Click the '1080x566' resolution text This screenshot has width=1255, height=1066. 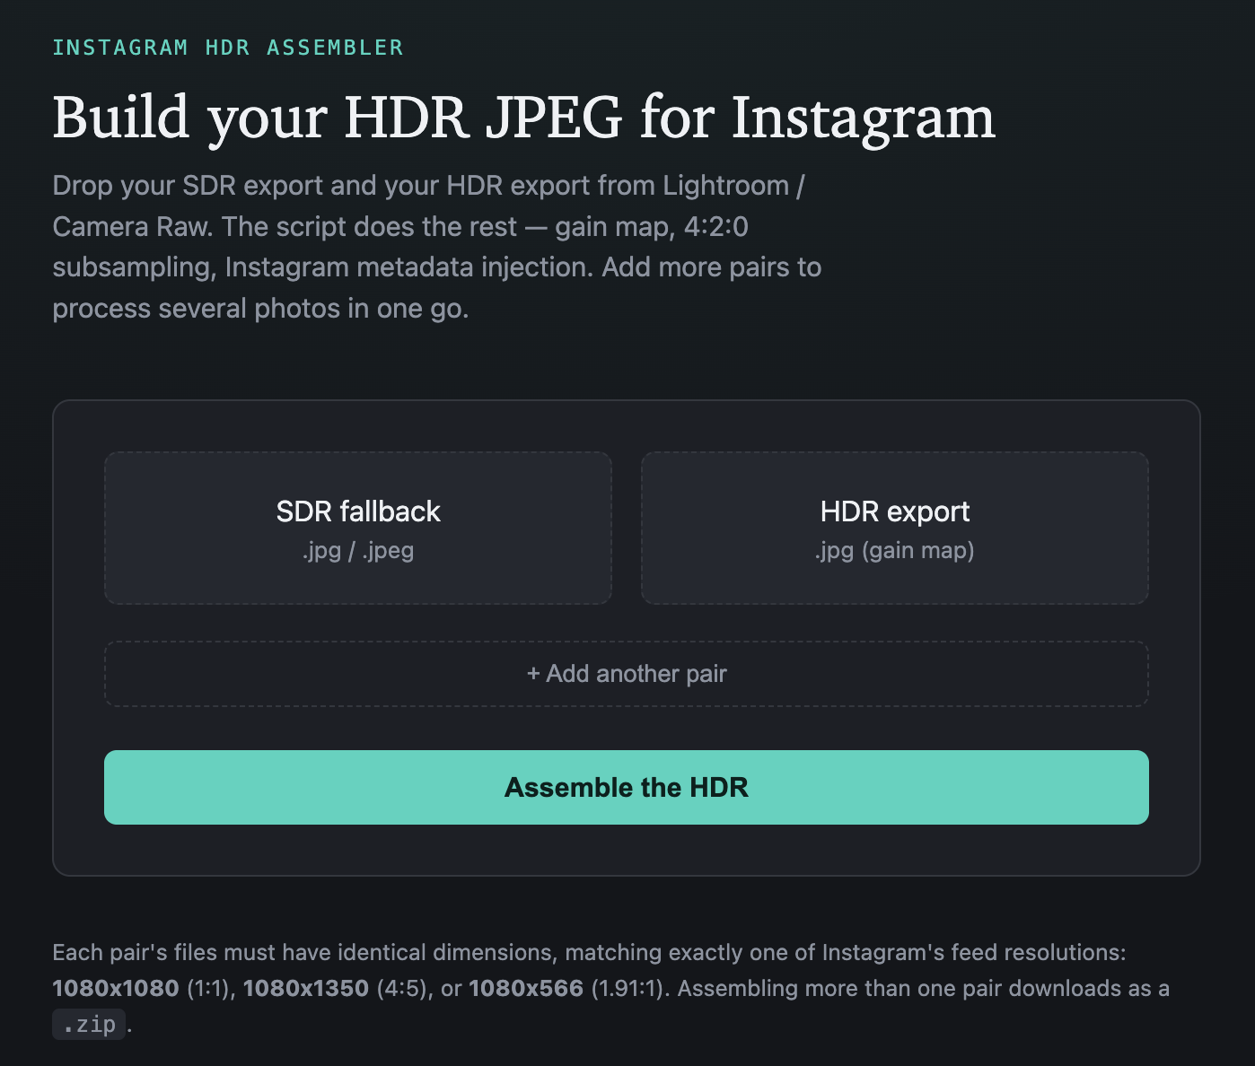(x=526, y=988)
